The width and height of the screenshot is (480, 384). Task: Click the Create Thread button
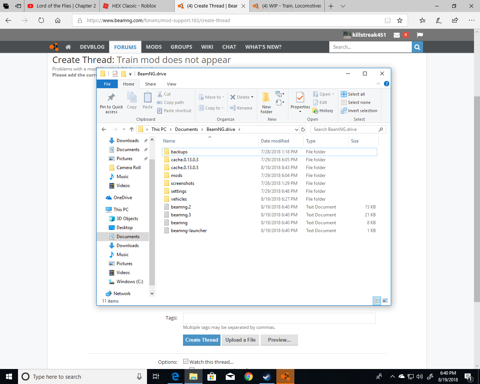point(202,340)
